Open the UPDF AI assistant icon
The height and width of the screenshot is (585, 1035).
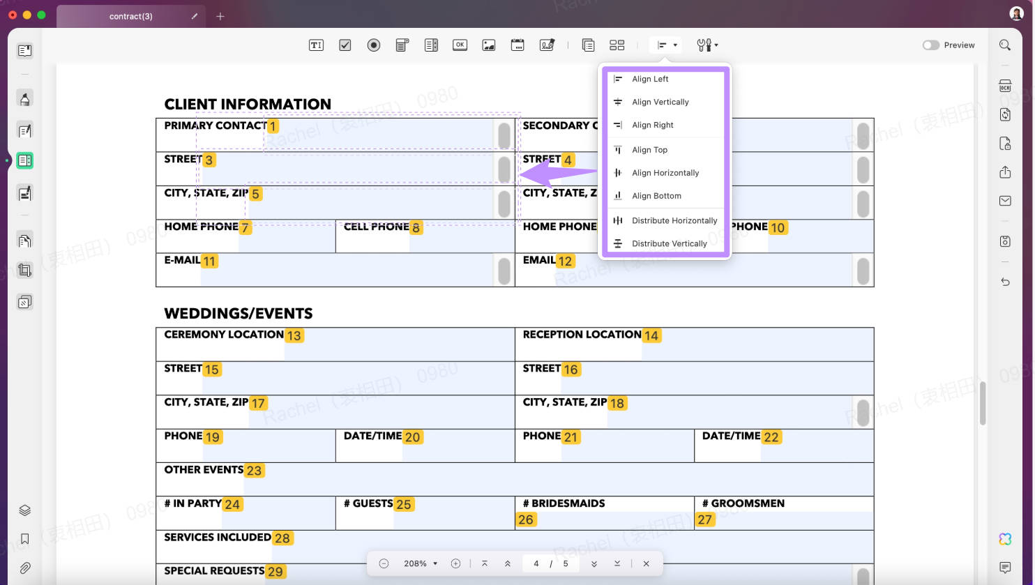1005,539
